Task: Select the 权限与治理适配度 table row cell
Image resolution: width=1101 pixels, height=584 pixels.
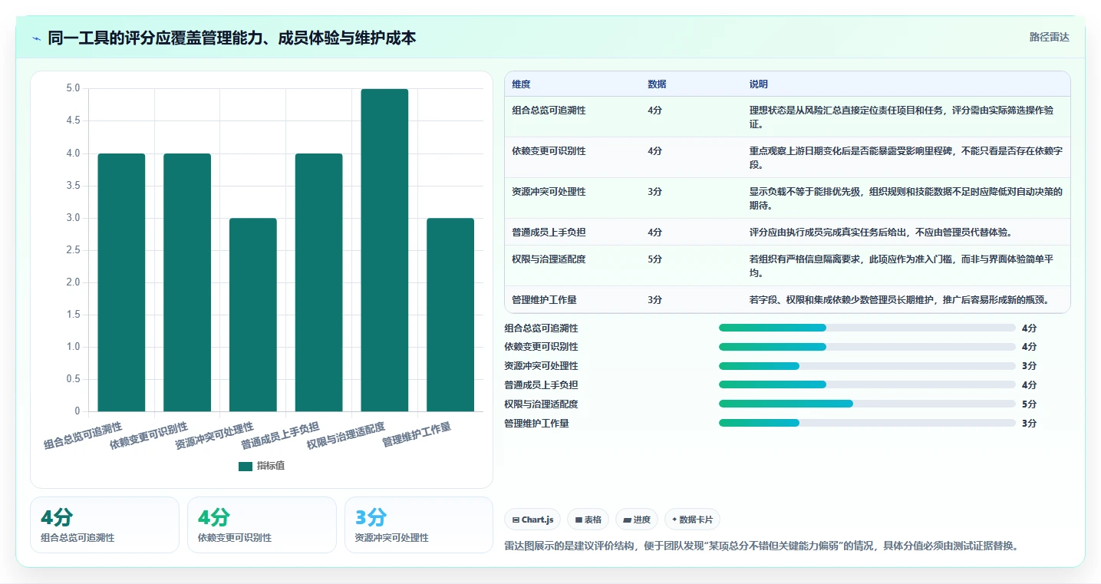Action: [x=549, y=259]
